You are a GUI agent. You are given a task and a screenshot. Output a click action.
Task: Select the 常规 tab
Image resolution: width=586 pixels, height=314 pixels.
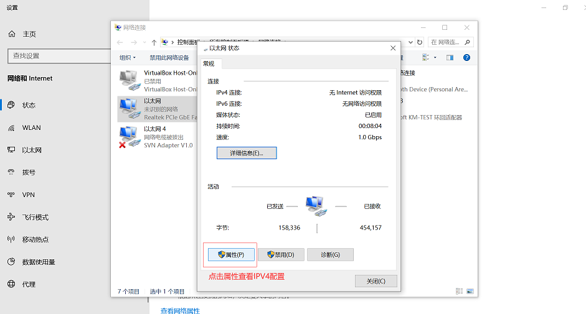coord(209,63)
